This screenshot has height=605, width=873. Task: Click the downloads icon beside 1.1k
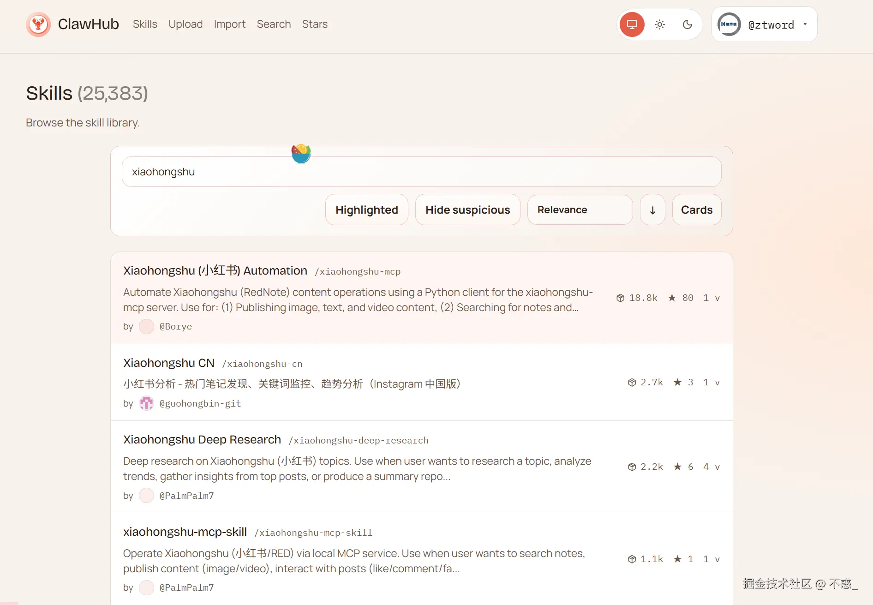click(x=632, y=559)
